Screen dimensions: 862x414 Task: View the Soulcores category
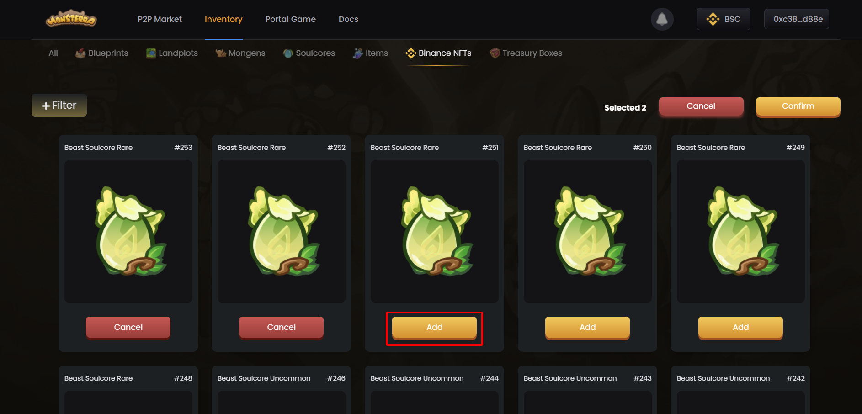tap(309, 53)
